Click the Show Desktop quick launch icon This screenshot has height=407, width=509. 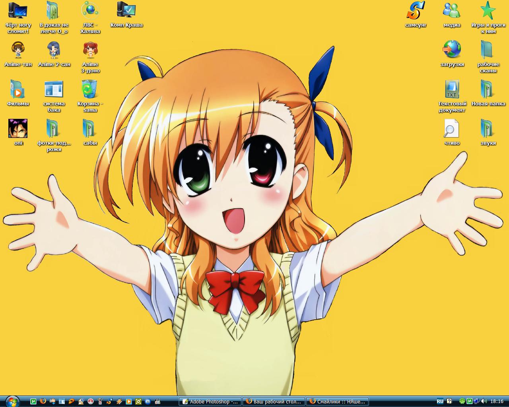[62, 401]
